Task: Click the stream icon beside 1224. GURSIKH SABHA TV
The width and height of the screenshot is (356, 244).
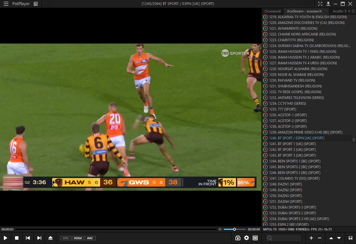Action: [265, 46]
